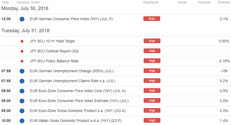This screenshot has width=231, height=125.
Task: Select the Tuesday, July 31, 2018 date heading
Action: (26, 31)
